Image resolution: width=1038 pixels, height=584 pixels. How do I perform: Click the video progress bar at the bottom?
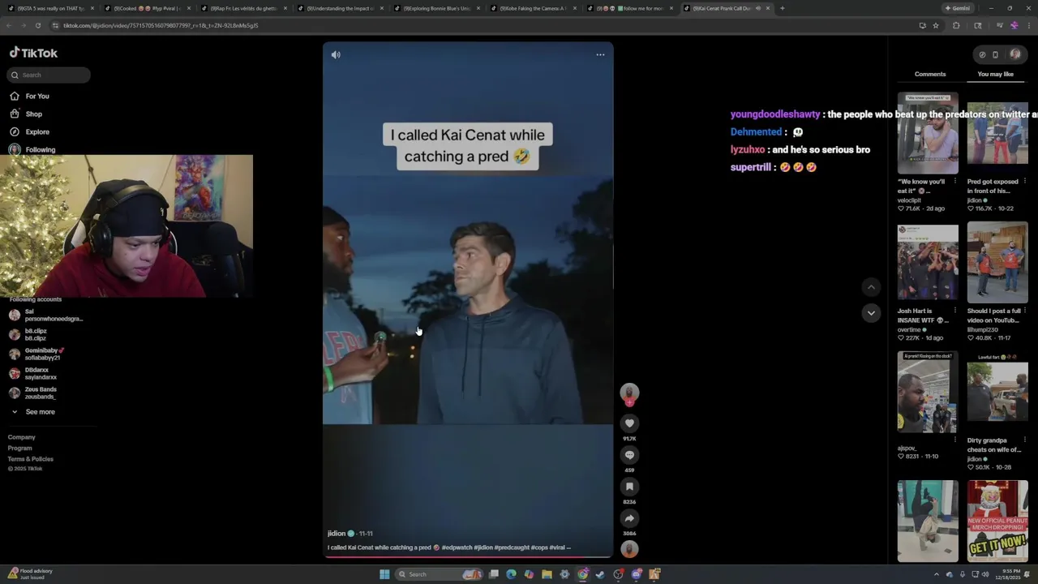[468, 556]
